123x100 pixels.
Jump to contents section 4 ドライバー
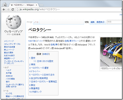[35, 71]
